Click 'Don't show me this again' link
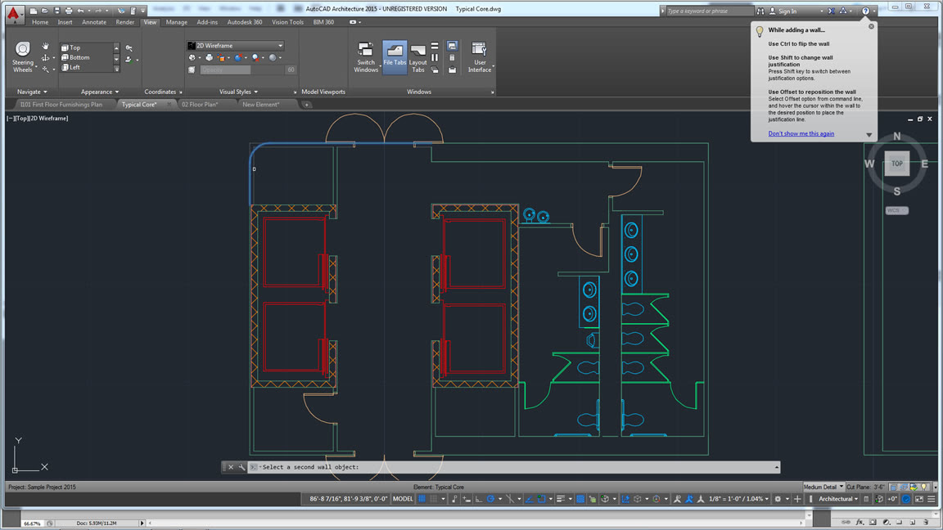The width and height of the screenshot is (943, 530). pyautogui.click(x=801, y=133)
